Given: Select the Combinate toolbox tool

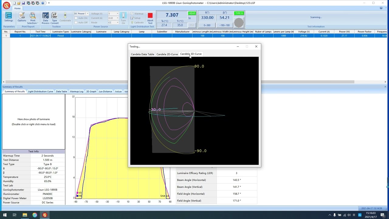Looking at the screenshot, I should [x=65, y=17].
